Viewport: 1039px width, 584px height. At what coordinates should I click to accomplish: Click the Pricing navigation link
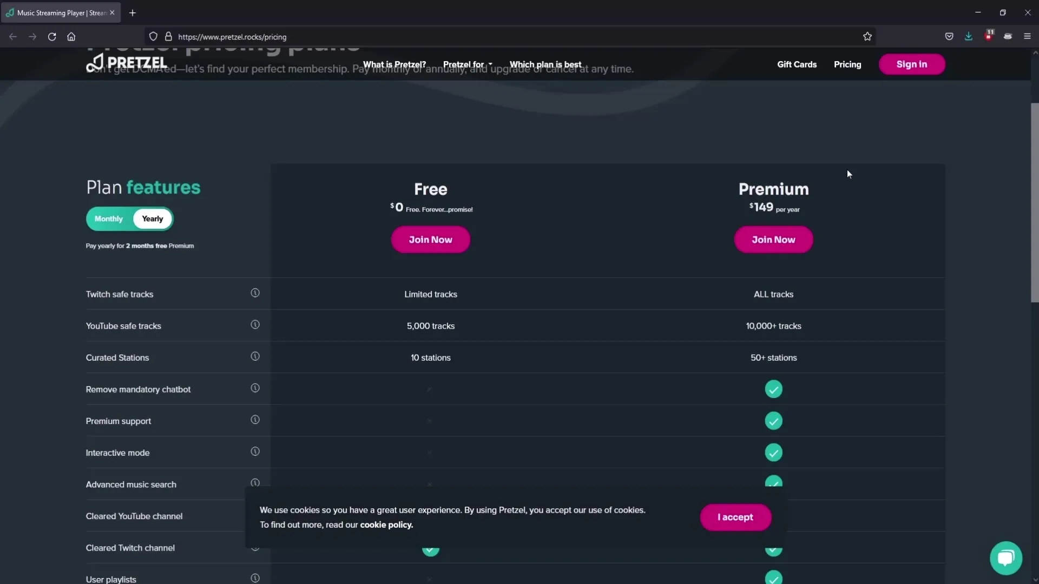[x=849, y=63]
